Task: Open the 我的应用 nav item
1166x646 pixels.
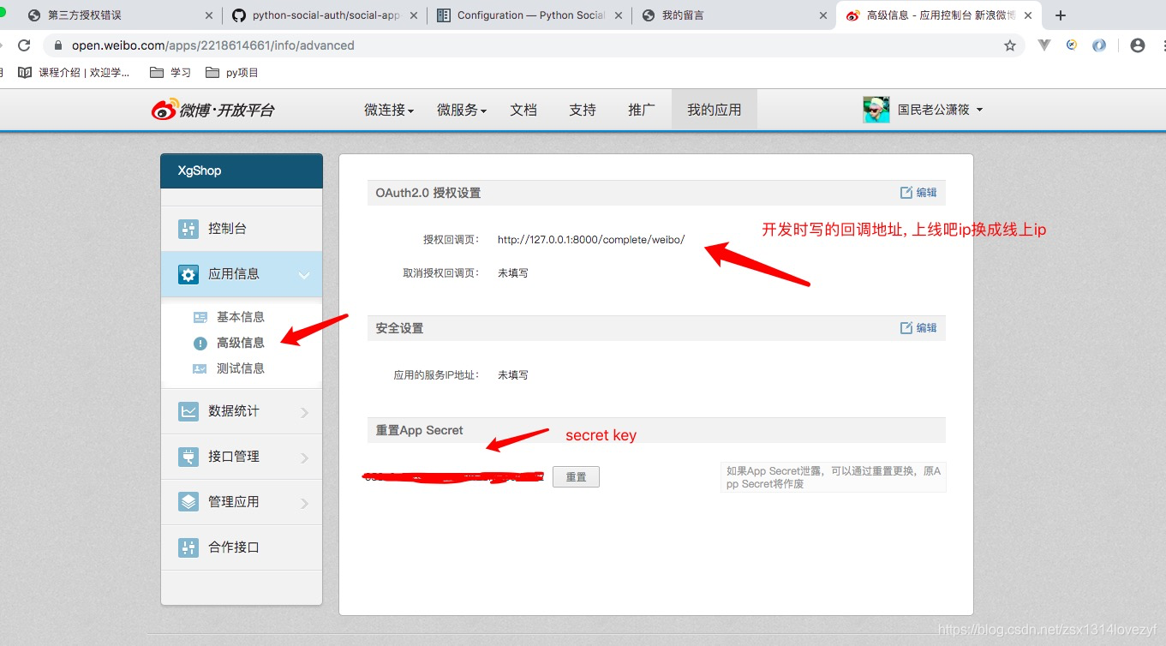Action: [x=715, y=110]
